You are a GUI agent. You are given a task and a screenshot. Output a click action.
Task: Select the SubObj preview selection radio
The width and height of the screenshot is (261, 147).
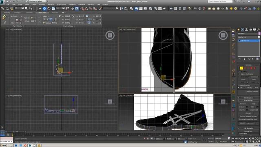(246, 88)
